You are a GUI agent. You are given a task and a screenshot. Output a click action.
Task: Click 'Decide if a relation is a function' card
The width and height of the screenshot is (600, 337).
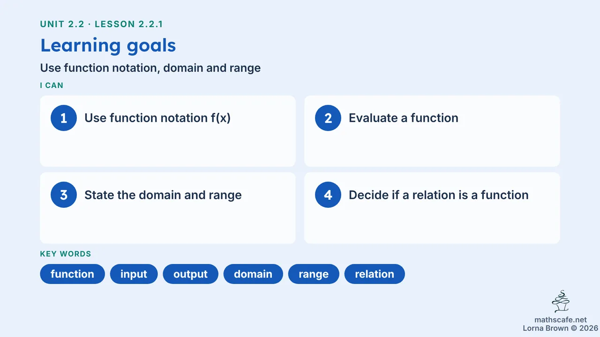coord(432,208)
